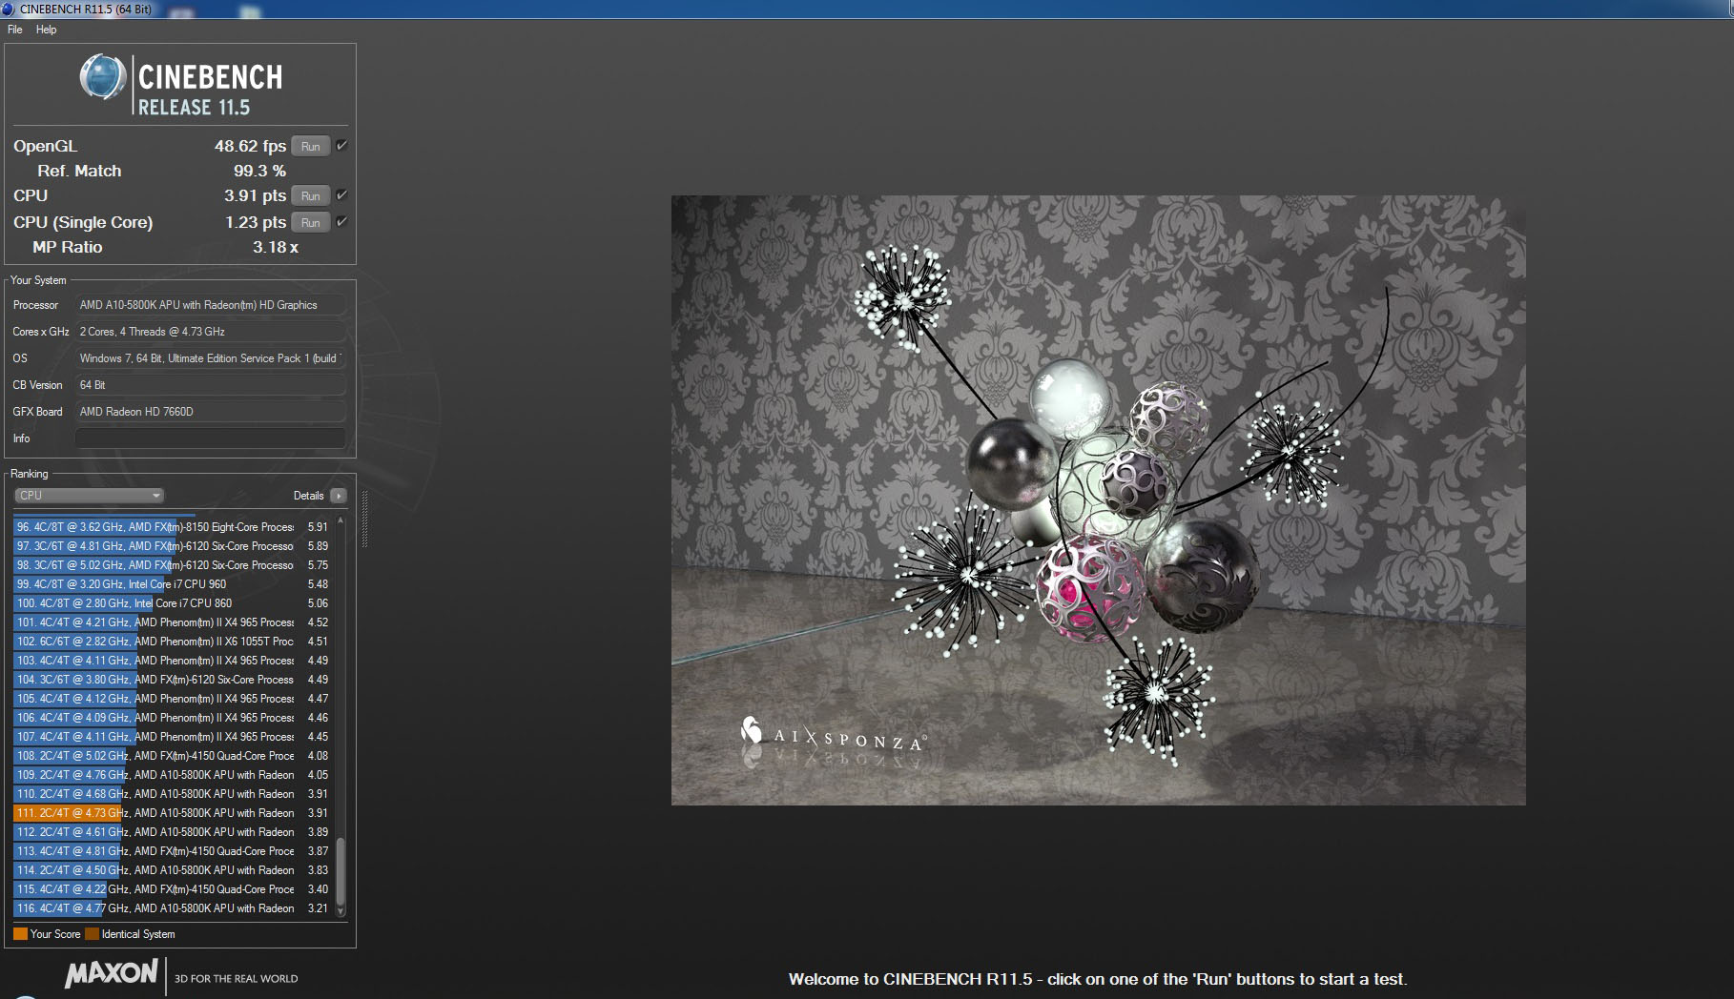
Task: Run the CPU Single Core benchmark
Action: 311,222
